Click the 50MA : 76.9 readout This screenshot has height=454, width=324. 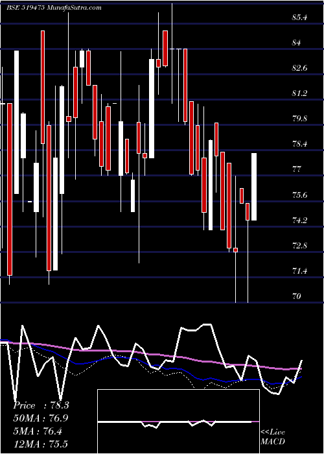coord(41,418)
